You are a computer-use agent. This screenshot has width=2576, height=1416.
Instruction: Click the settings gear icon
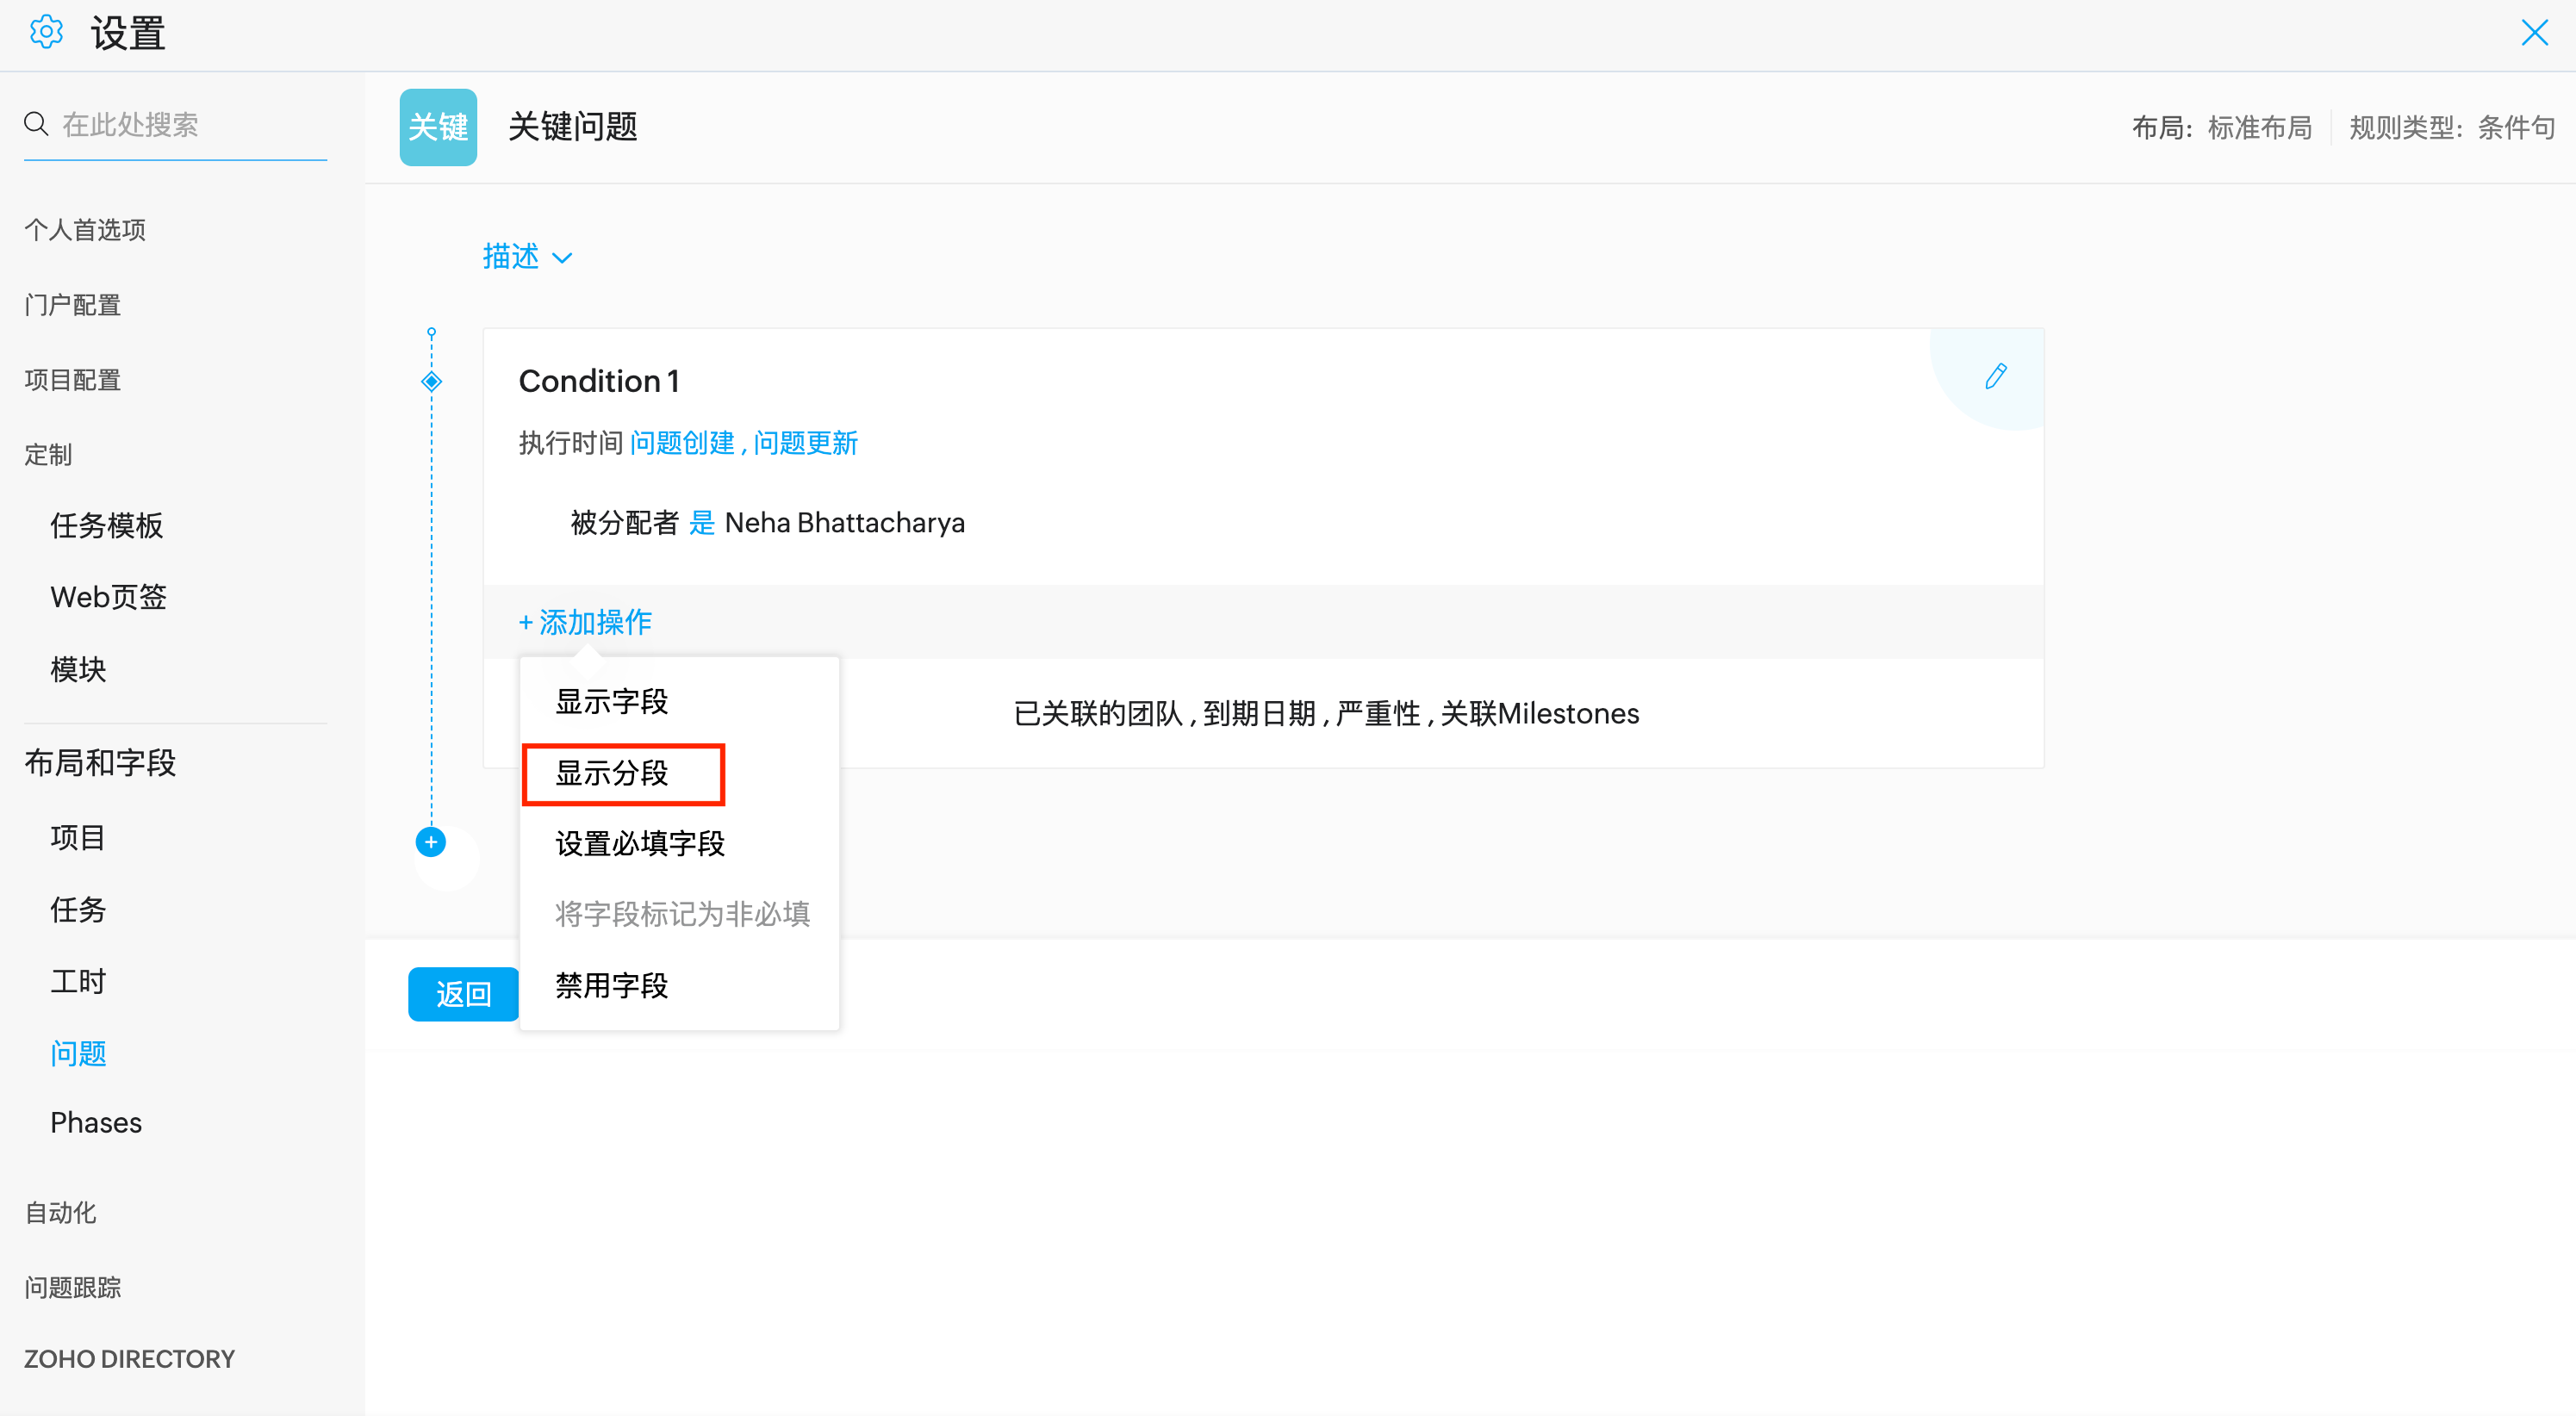pyautogui.click(x=46, y=32)
